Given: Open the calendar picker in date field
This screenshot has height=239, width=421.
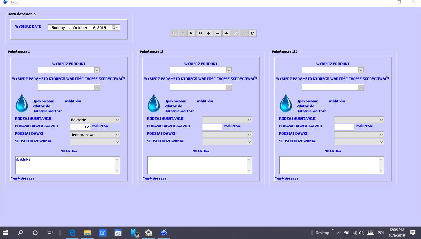Looking at the screenshot, I should point(115,28).
